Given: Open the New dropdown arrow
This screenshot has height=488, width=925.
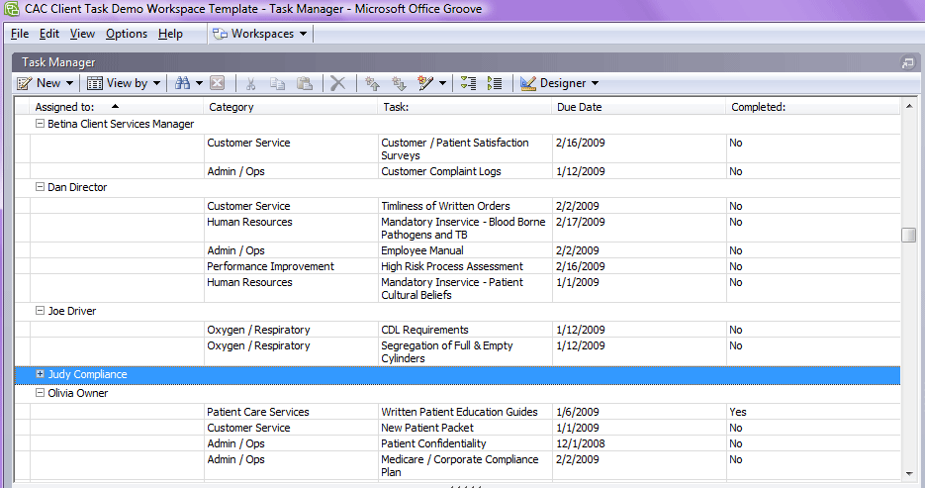Looking at the screenshot, I should 69,83.
